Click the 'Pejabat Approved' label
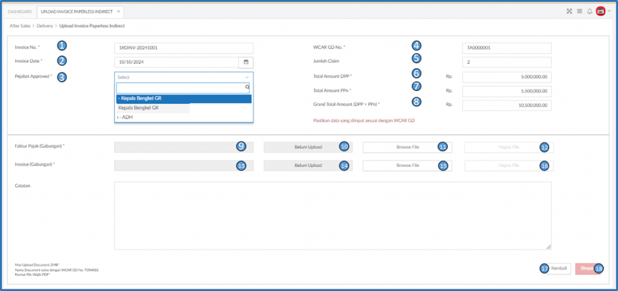The width and height of the screenshot is (618, 291). pyautogui.click(x=33, y=77)
